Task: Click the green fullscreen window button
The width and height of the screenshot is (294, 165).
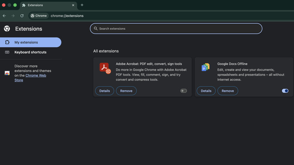Action: 15,5
